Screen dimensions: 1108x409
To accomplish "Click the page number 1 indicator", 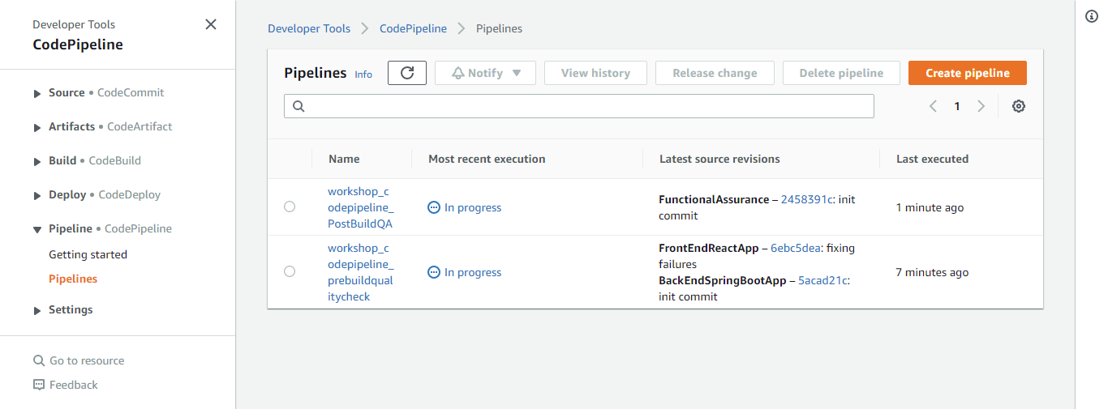I will coord(957,106).
